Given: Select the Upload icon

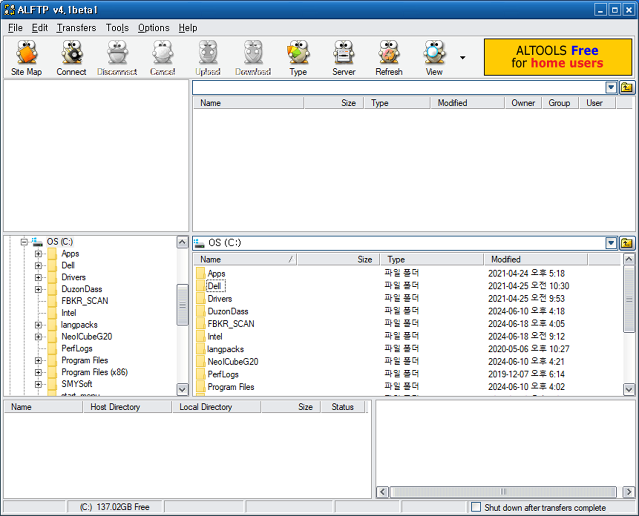Looking at the screenshot, I should click(x=207, y=56).
